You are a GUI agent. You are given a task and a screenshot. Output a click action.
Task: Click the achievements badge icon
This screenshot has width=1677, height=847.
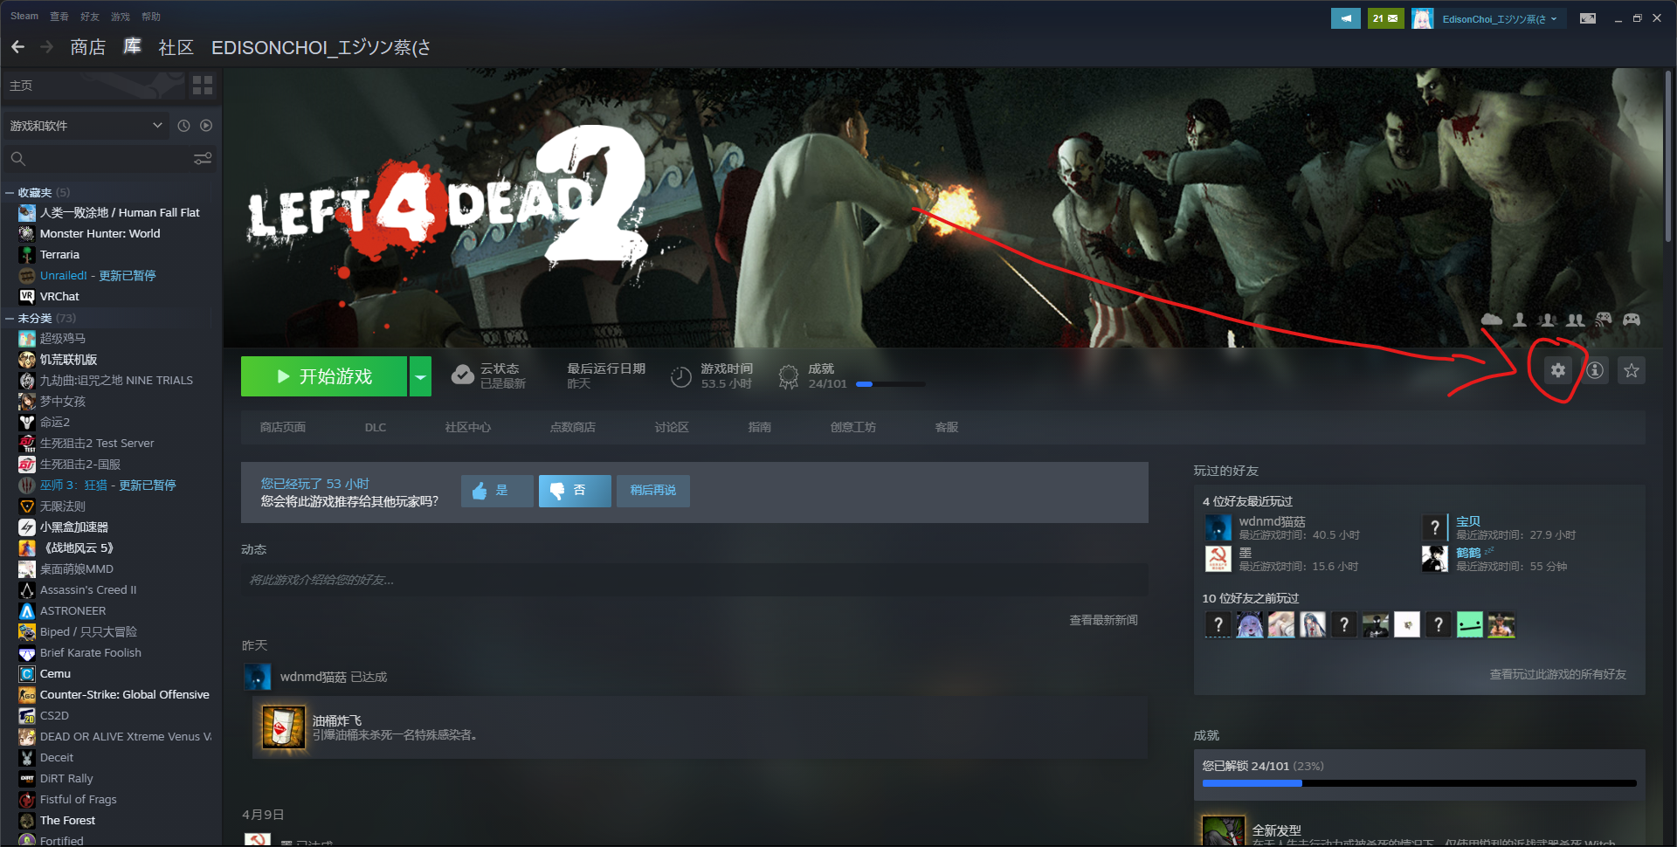(x=789, y=376)
